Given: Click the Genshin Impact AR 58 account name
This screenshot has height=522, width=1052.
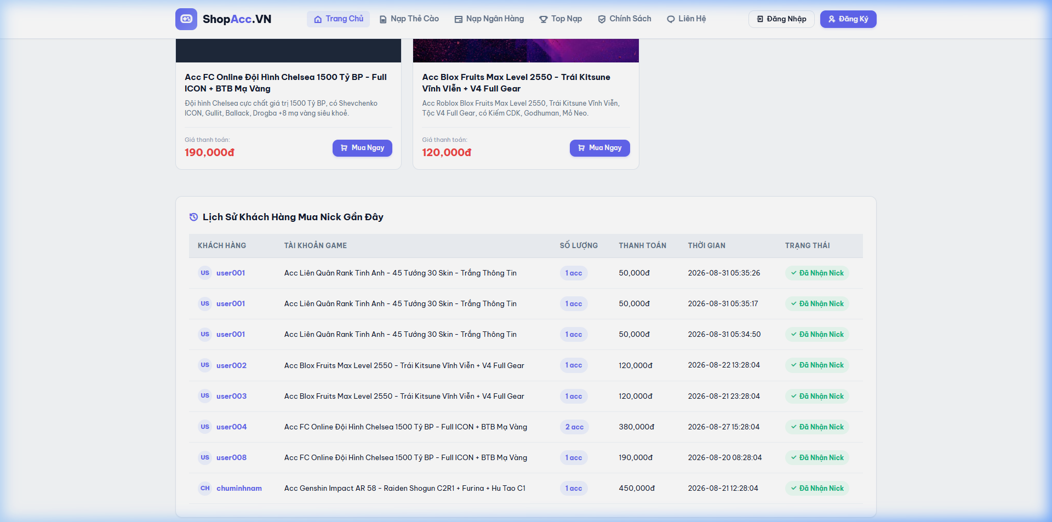Looking at the screenshot, I should pyautogui.click(x=405, y=488).
